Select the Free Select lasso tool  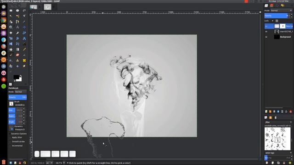coord(24,11)
